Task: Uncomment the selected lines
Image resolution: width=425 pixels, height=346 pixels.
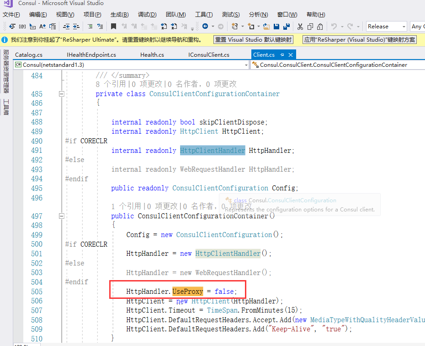Action: [100, 27]
